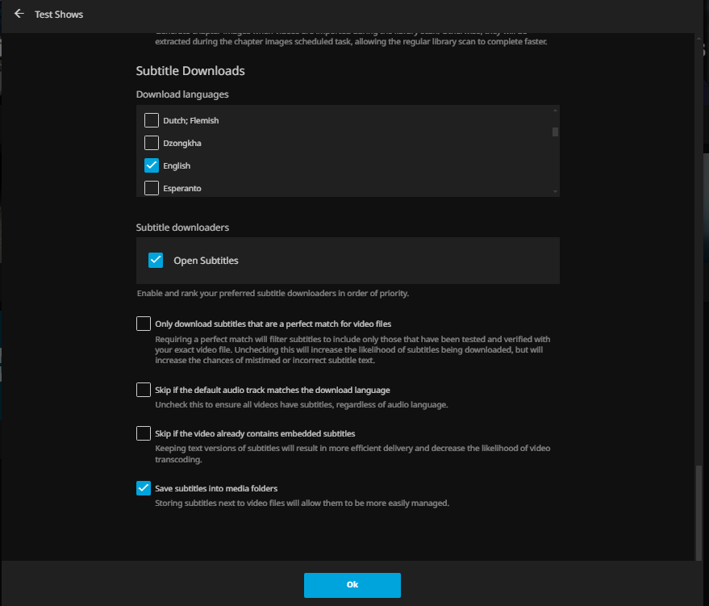Click the language list scroll-down arrow
709x606 pixels.
(555, 191)
